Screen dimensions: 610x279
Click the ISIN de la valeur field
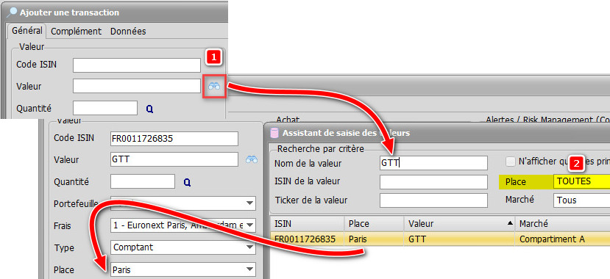point(433,181)
